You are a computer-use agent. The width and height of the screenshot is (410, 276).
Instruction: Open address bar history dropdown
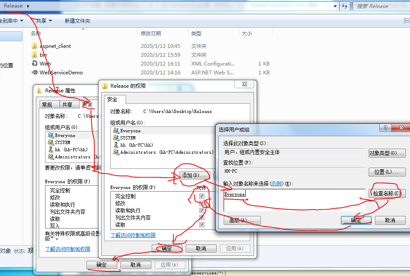pos(335,6)
